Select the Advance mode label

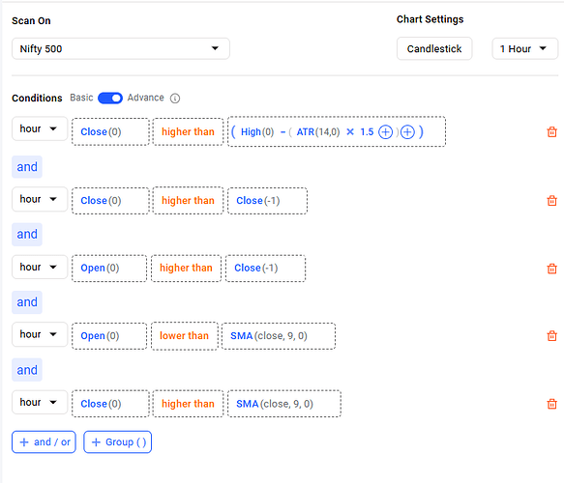click(145, 98)
